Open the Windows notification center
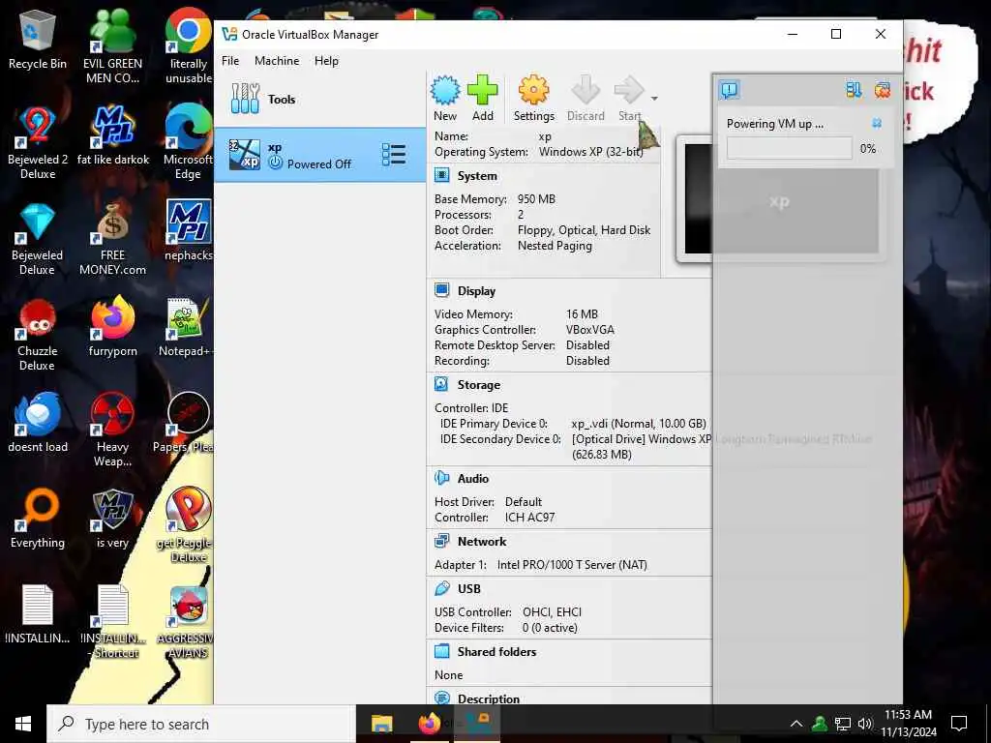Image resolution: width=991 pixels, height=743 pixels. tap(959, 724)
